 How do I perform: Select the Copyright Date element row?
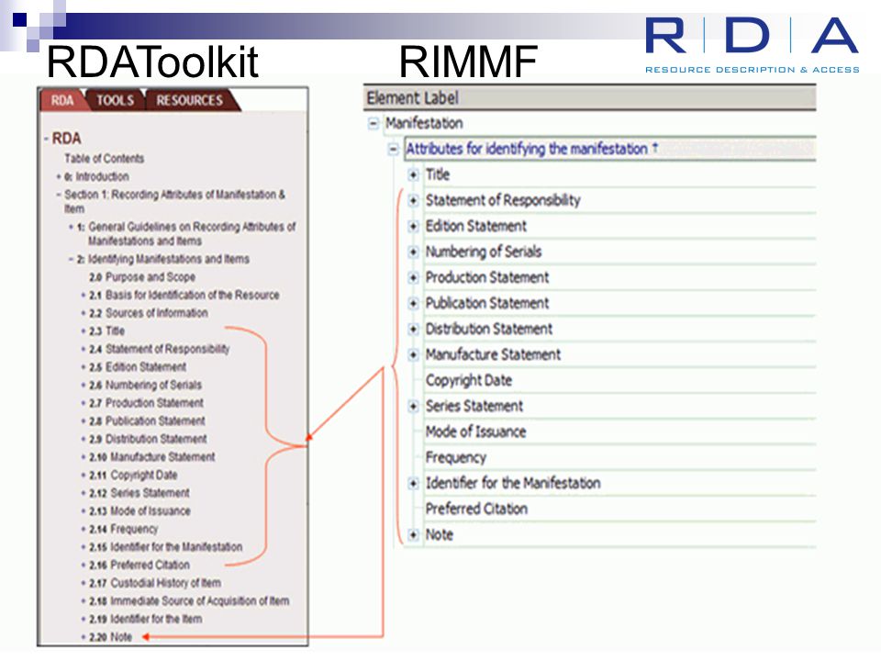coord(619,380)
